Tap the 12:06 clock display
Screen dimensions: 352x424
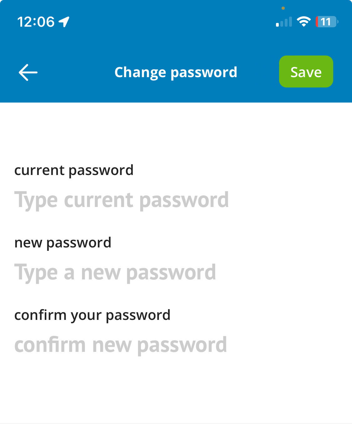click(36, 22)
